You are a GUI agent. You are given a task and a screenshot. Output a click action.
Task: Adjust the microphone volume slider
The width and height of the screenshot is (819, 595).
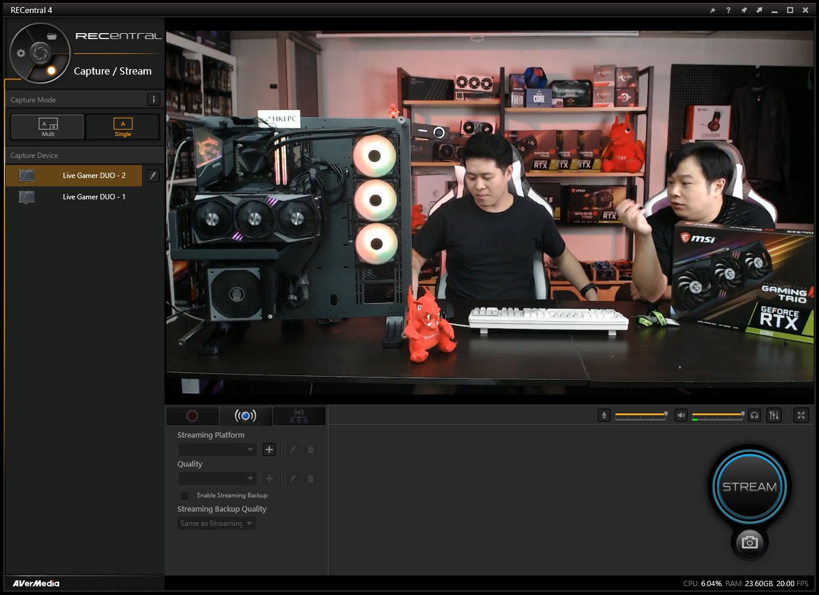coord(641,415)
